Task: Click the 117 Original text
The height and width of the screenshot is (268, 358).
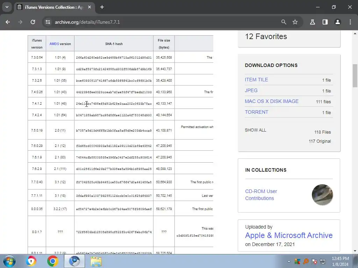Action: click(320, 141)
